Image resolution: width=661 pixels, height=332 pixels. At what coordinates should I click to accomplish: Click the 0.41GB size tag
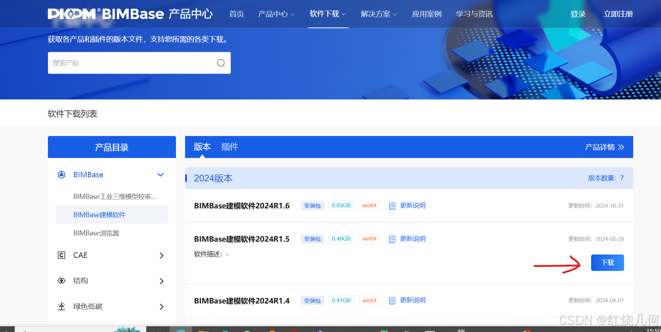pyautogui.click(x=341, y=301)
